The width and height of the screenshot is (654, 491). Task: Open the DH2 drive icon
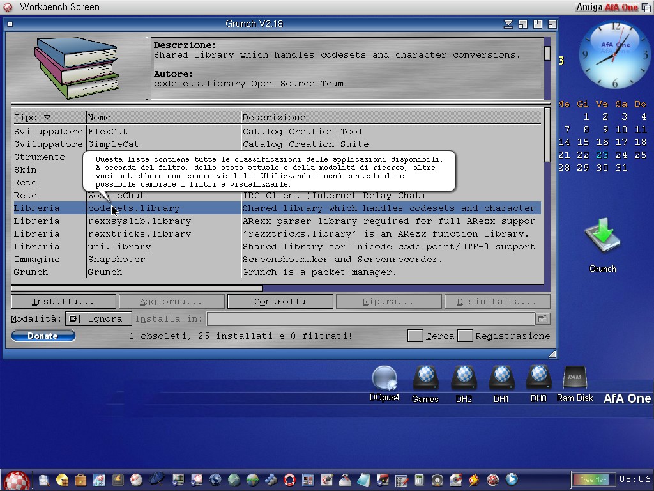coord(464,378)
